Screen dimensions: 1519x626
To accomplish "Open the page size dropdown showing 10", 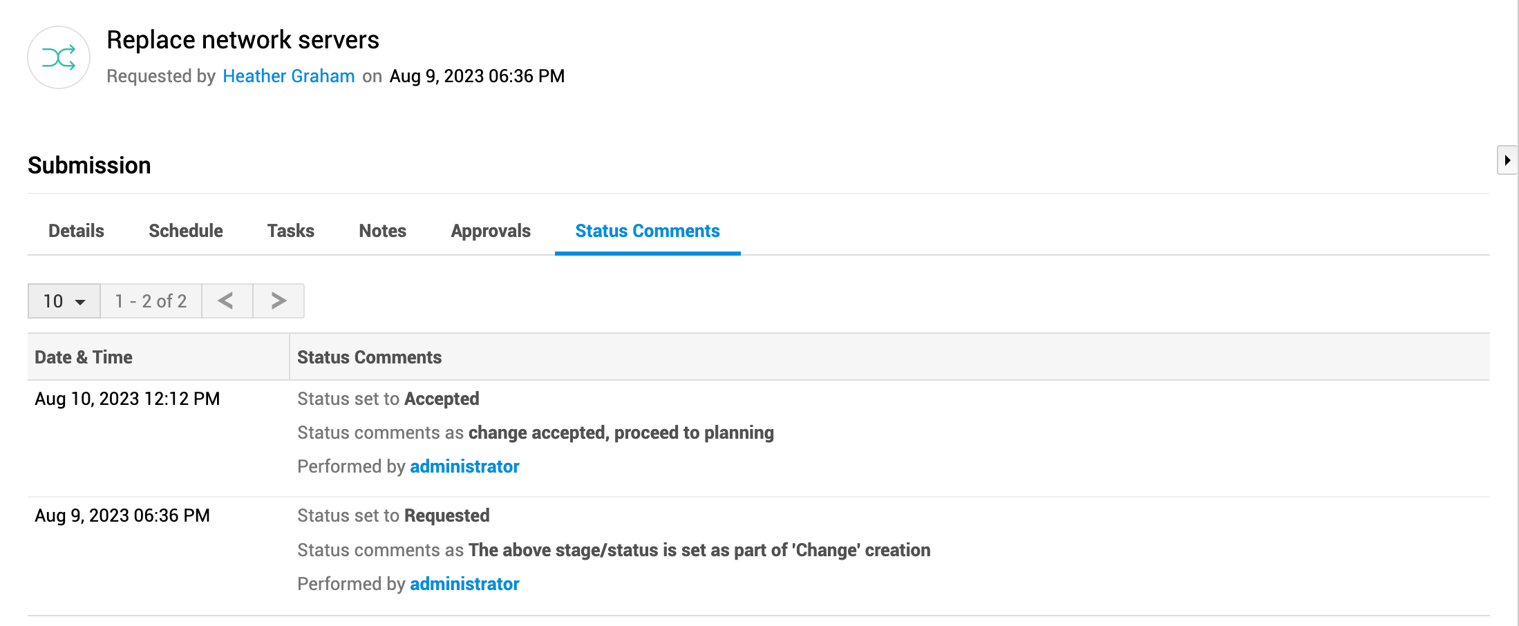I will (64, 301).
